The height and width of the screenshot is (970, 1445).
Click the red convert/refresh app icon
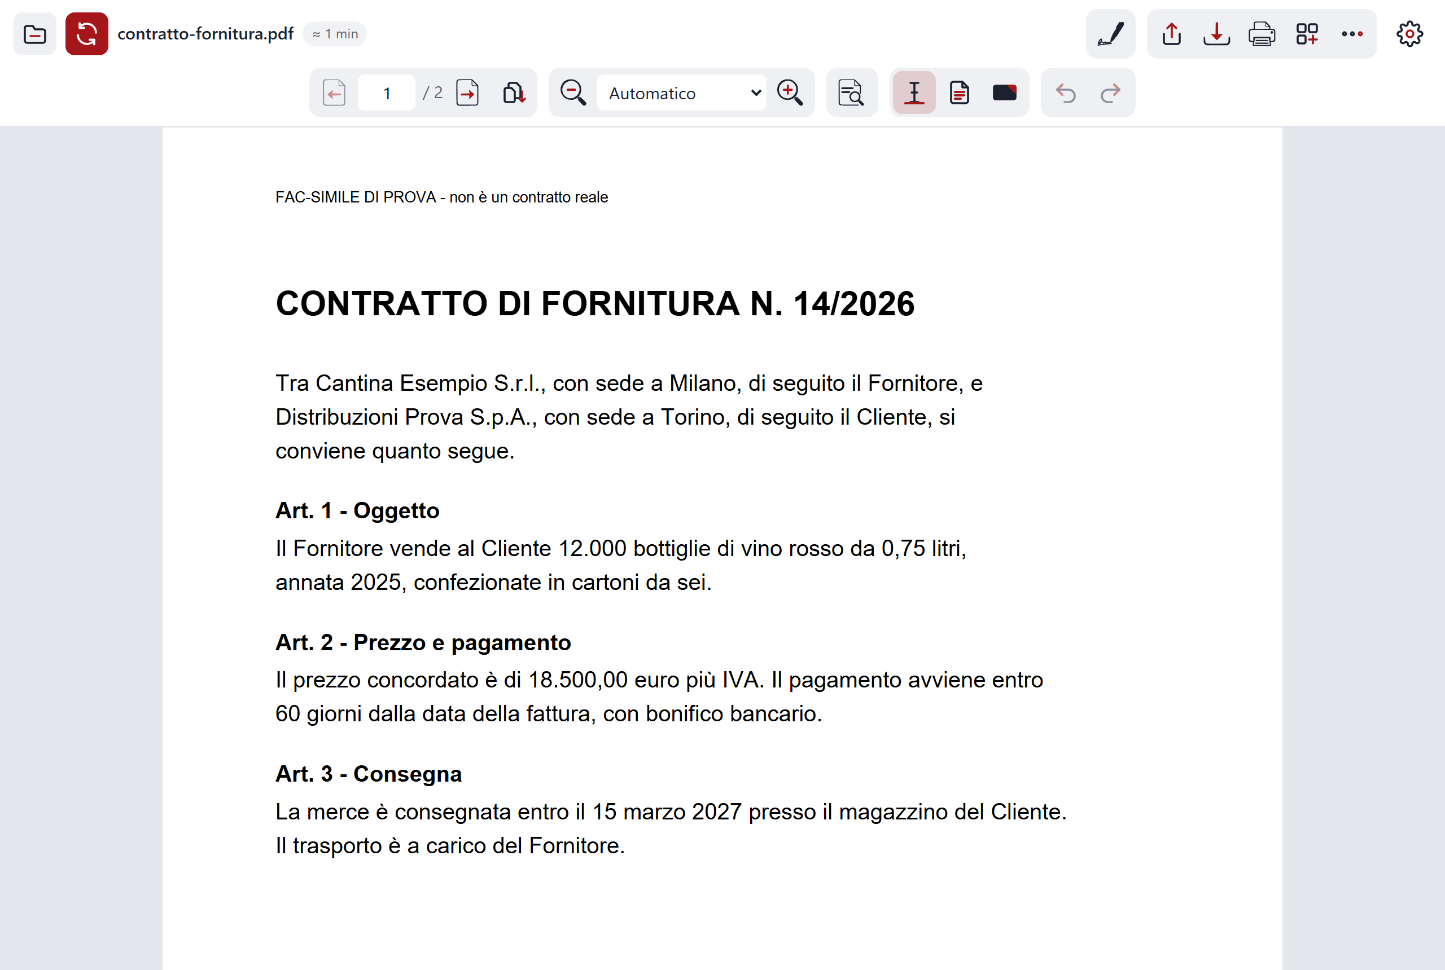87,34
